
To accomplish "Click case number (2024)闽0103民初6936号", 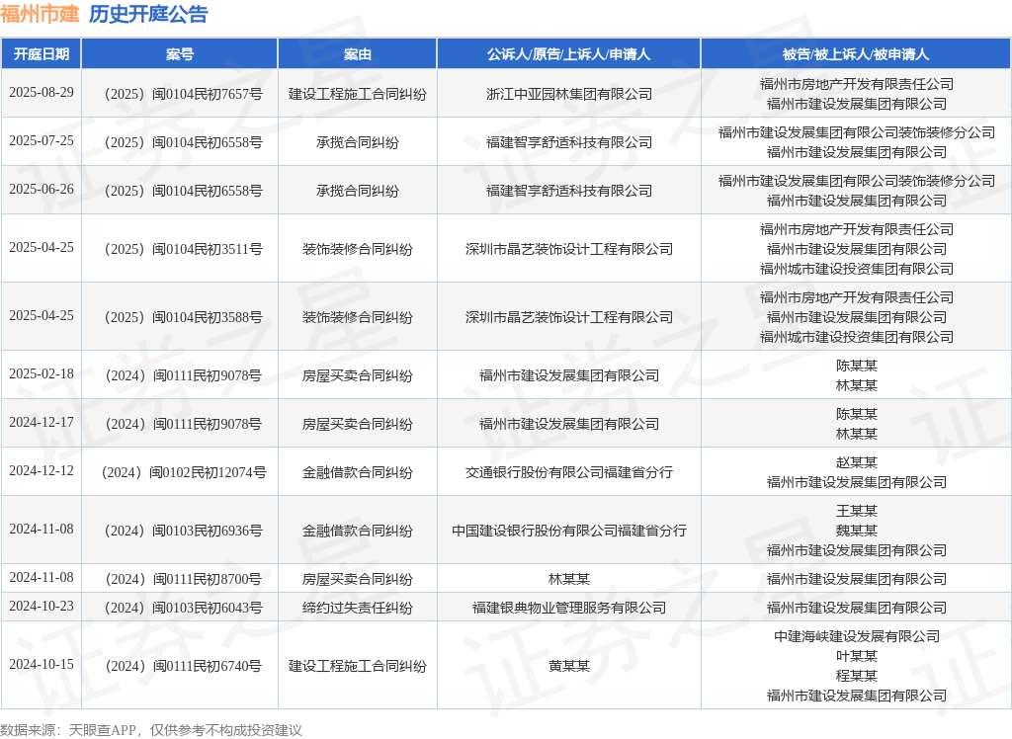I will coord(182,532).
